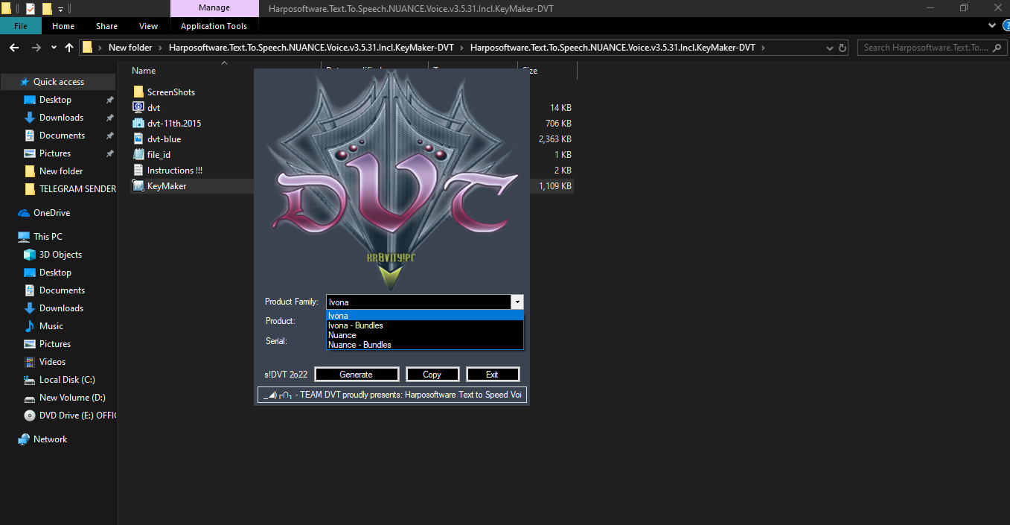Go forward with the Forward arrow

(x=36, y=48)
